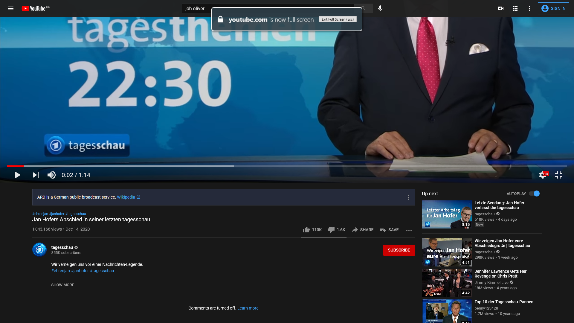
Task: Open the ARD info panel options menu
Action: click(408, 197)
